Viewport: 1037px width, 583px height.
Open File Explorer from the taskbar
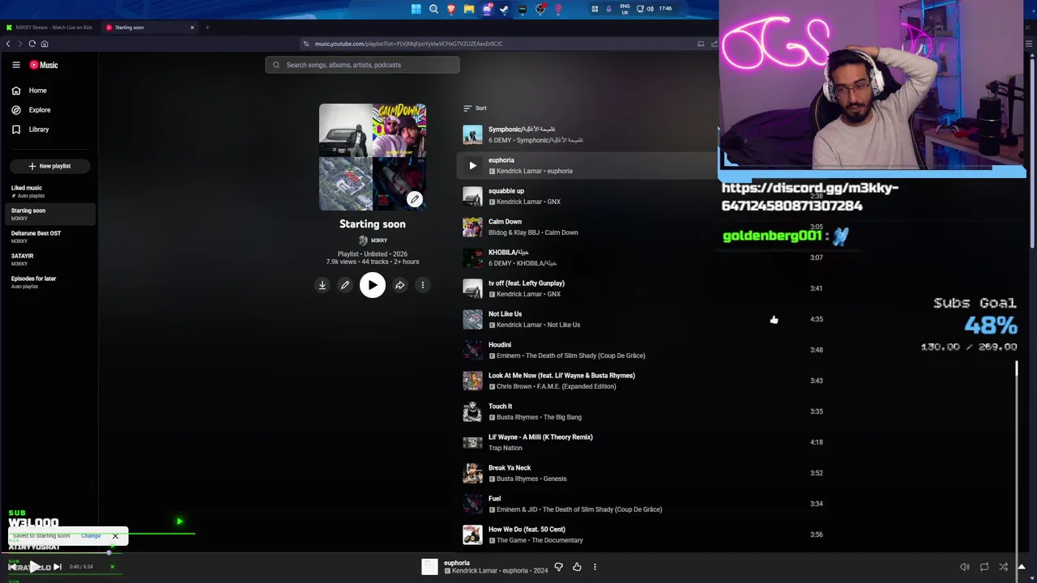469,9
